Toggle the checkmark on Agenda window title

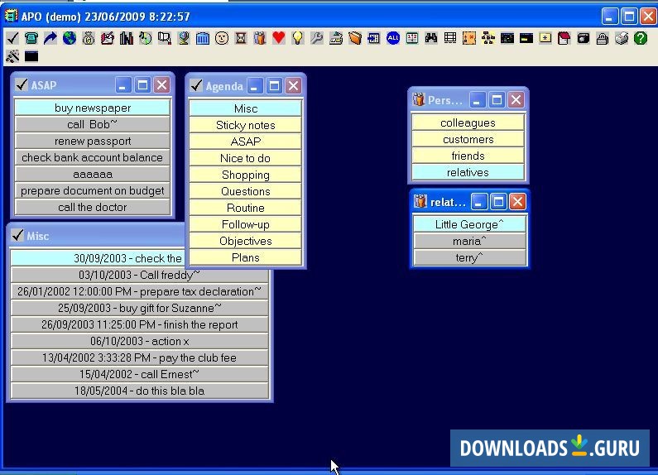(x=196, y=85)
